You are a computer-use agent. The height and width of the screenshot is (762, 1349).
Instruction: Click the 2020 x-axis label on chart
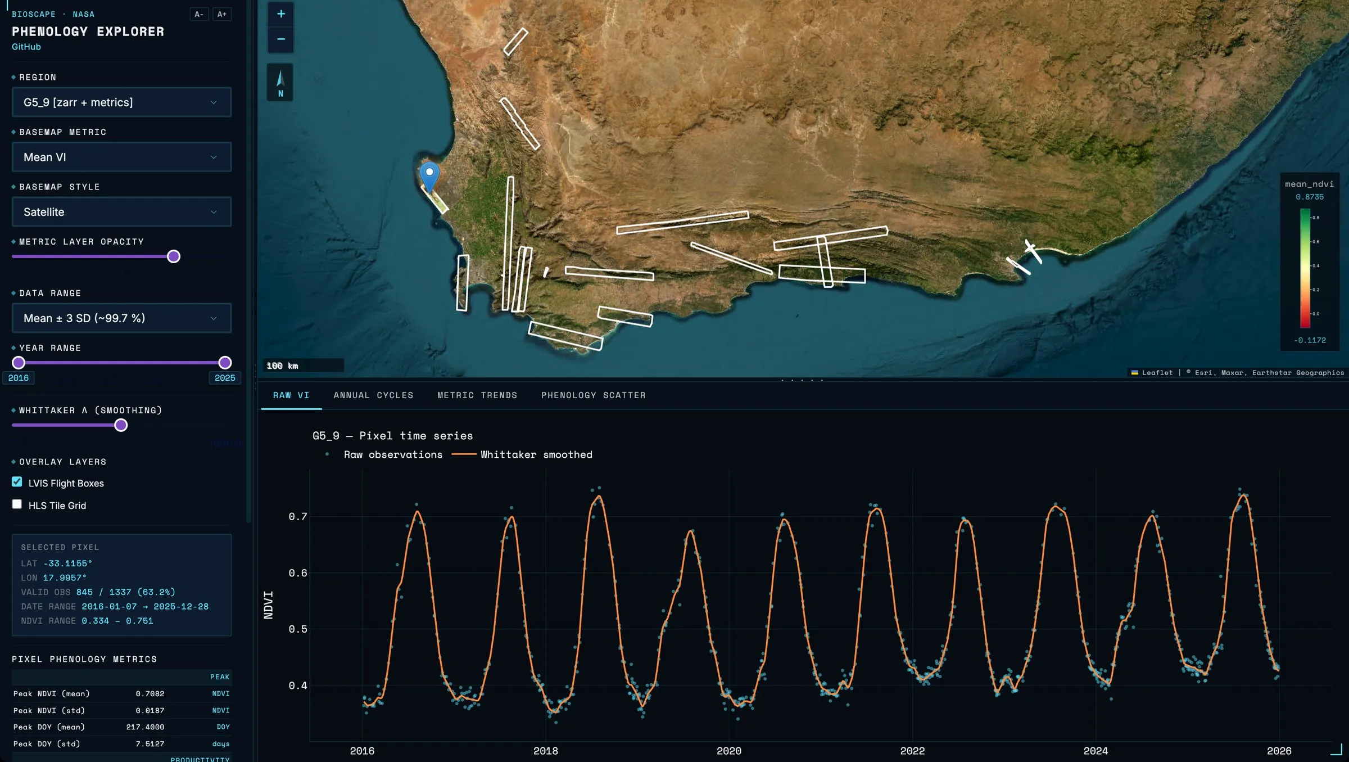pos(729,751)
